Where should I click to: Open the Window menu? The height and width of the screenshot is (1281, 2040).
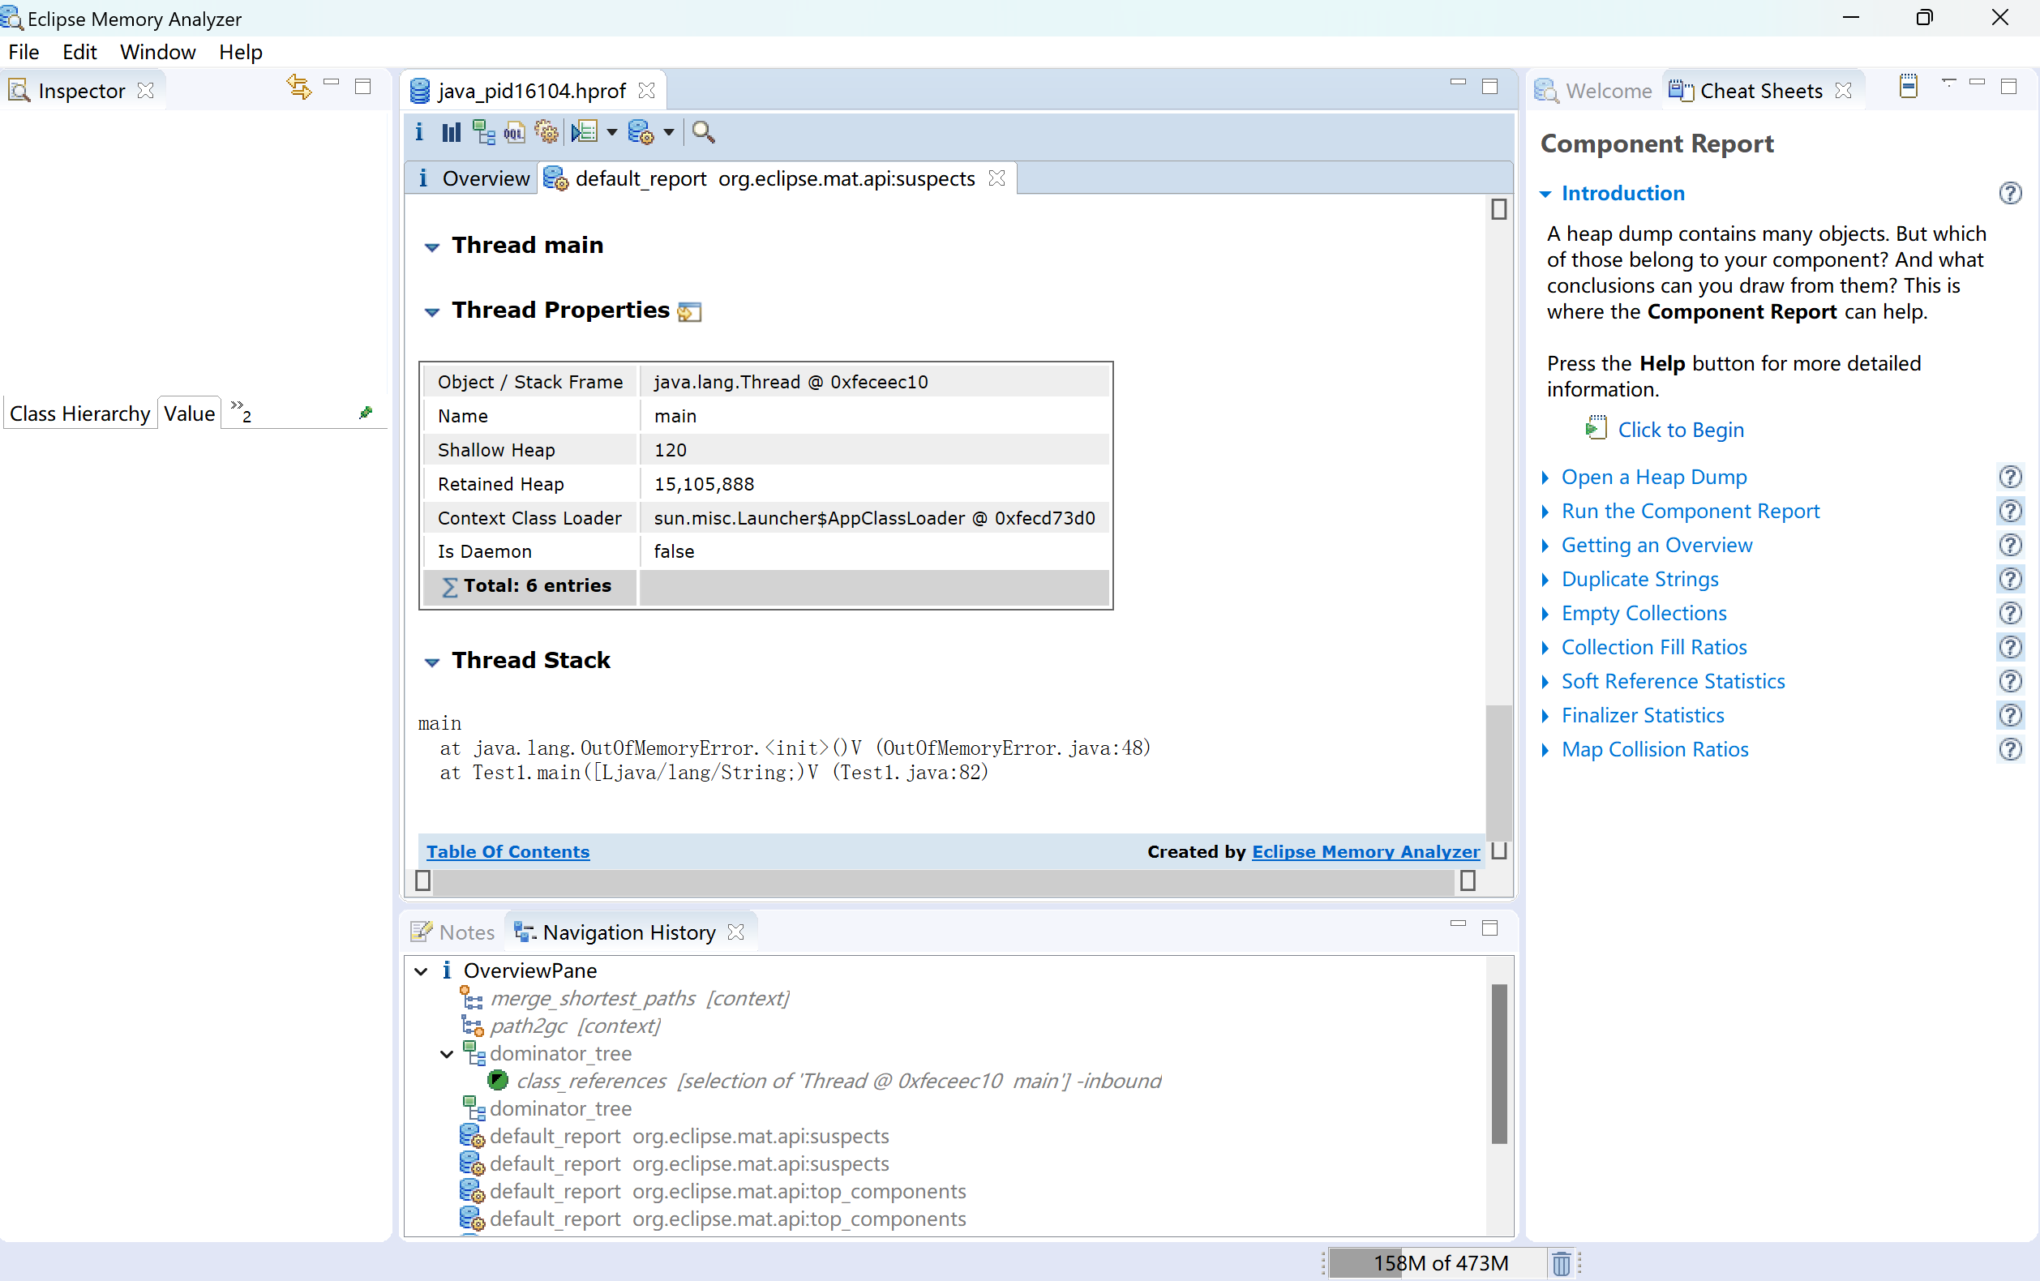(x=157, y=52)
